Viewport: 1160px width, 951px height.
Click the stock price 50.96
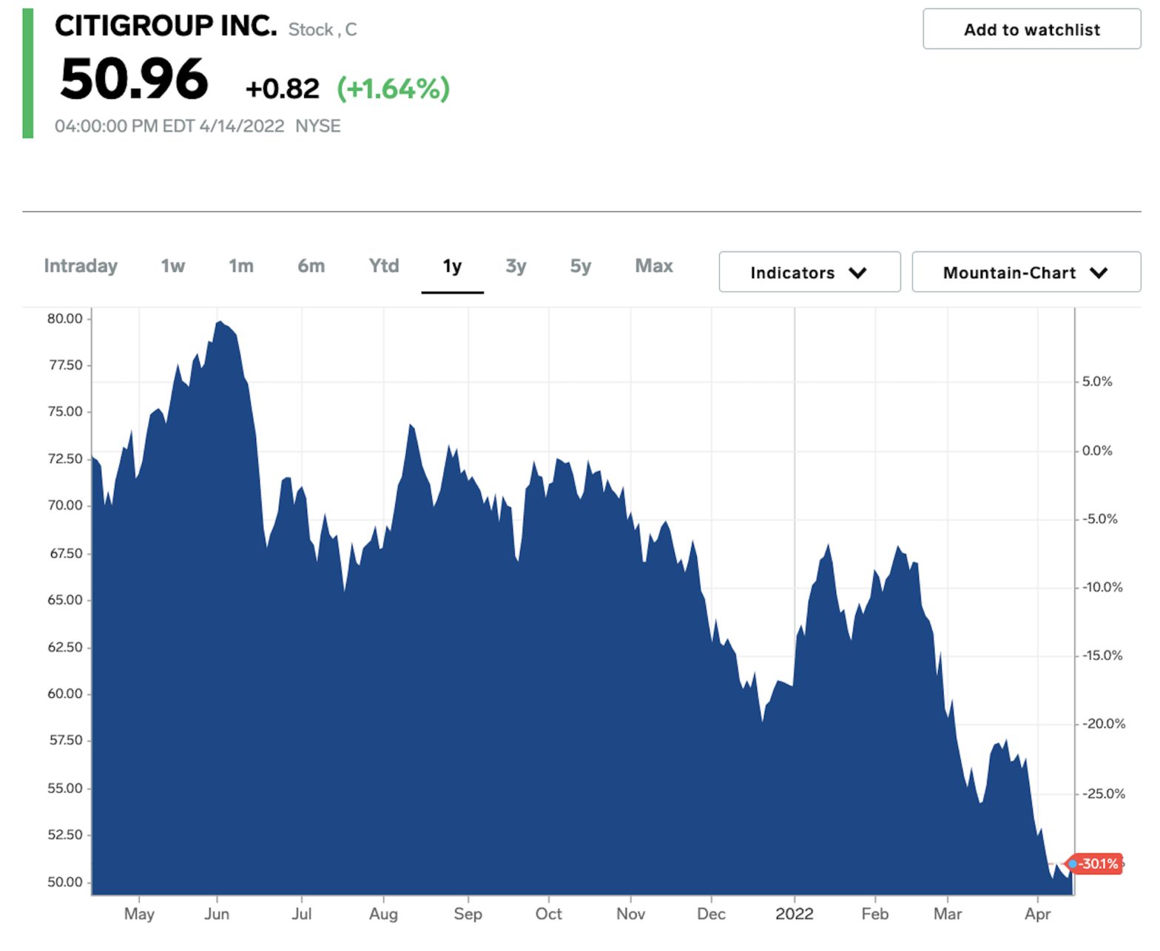point(134,79)
